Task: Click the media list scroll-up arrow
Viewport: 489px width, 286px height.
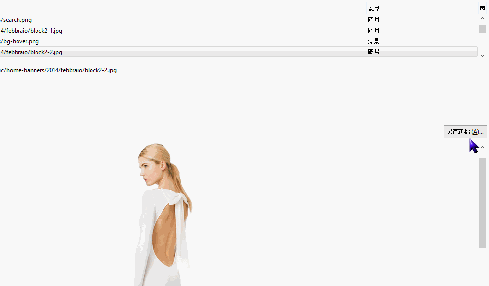Action: [x=483, y=18]
